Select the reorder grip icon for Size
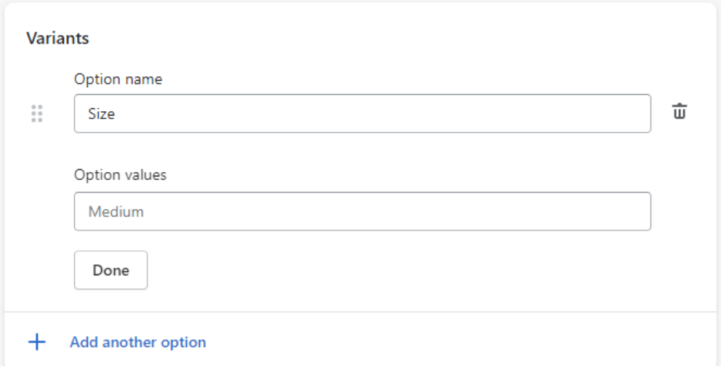This screenshot has height=366, width=721. tap(37, 113)
